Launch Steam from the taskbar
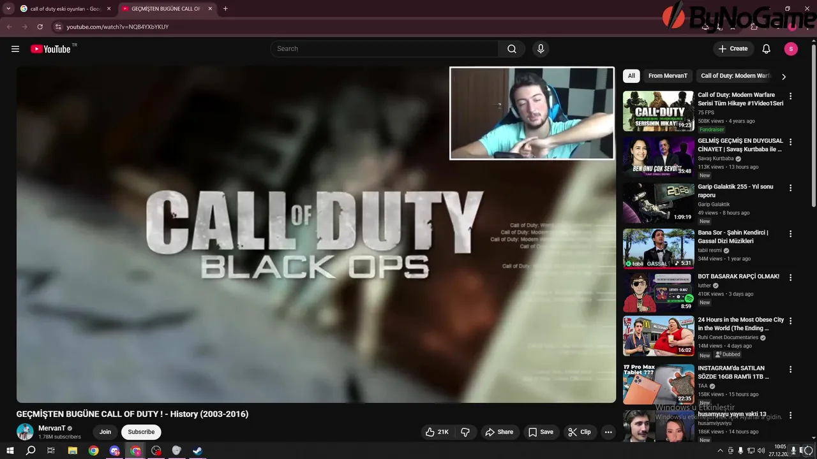 197,451
